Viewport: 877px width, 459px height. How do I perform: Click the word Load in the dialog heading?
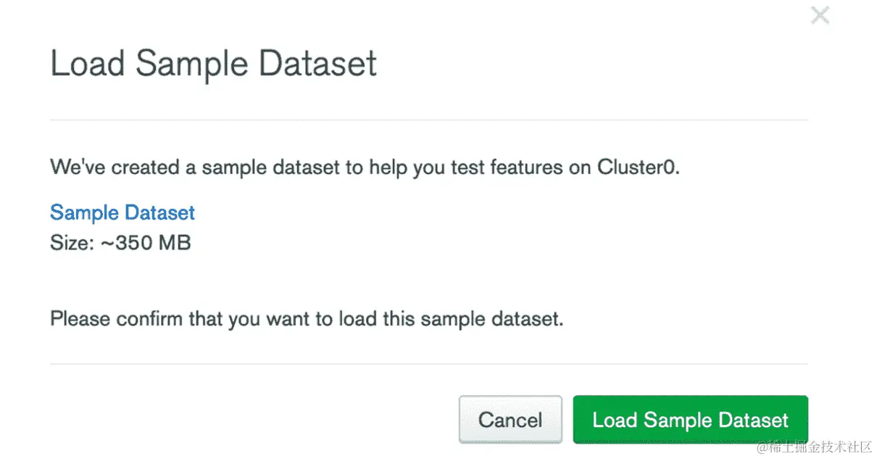tap(88, 64)
